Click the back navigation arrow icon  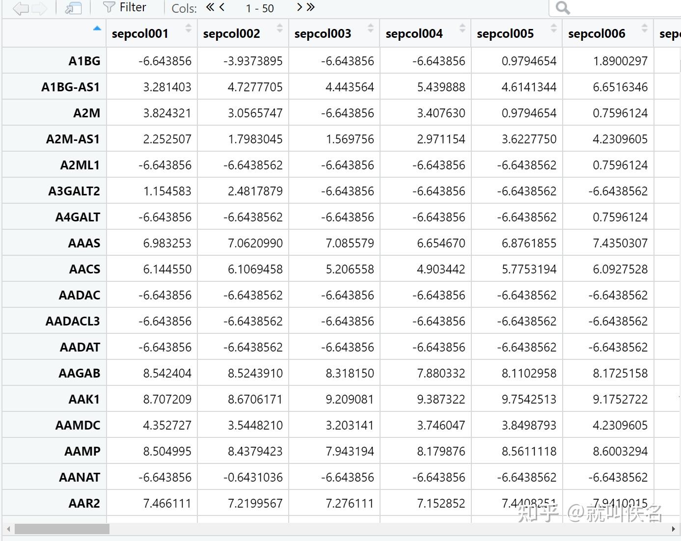click(20, 8)
